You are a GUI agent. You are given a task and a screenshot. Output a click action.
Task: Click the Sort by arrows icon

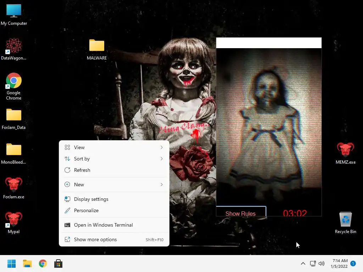coord(67,159)
